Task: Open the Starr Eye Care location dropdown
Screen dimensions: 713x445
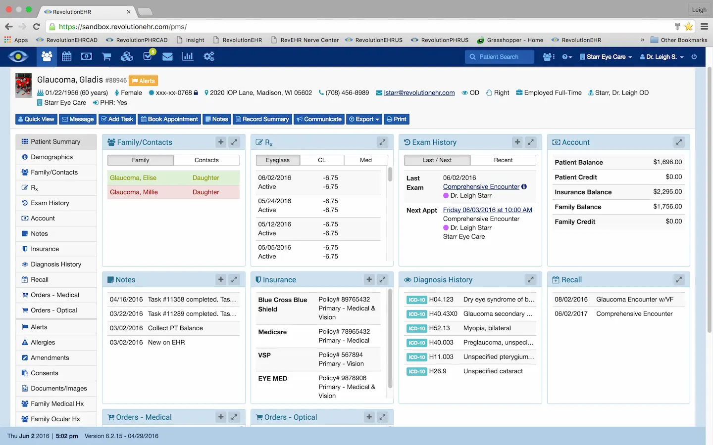Action: click(x=606, y=56)
